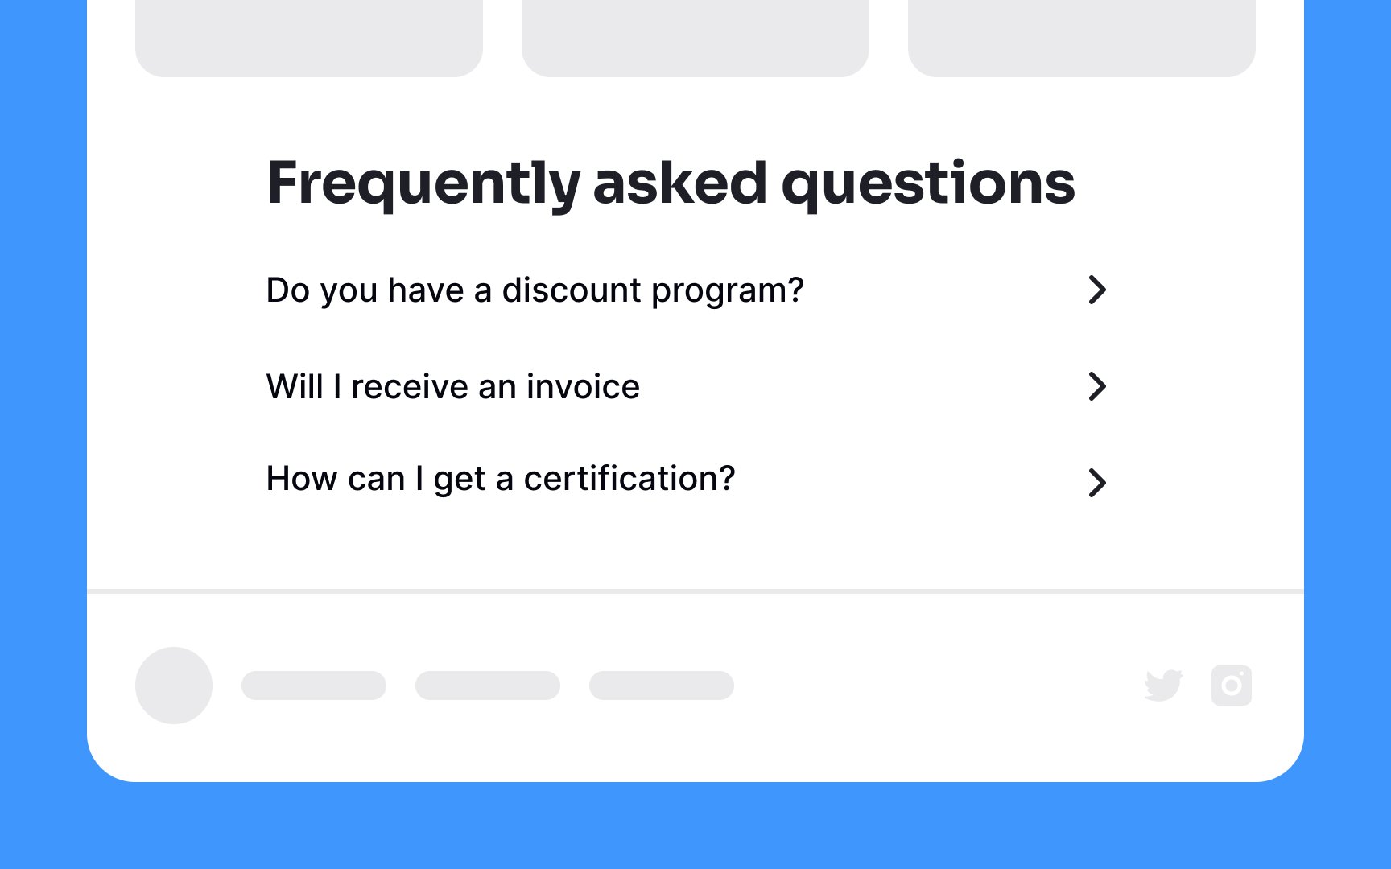Open the Instagram camera icon in footer

pyautogui.click(x=1232, y=686)
